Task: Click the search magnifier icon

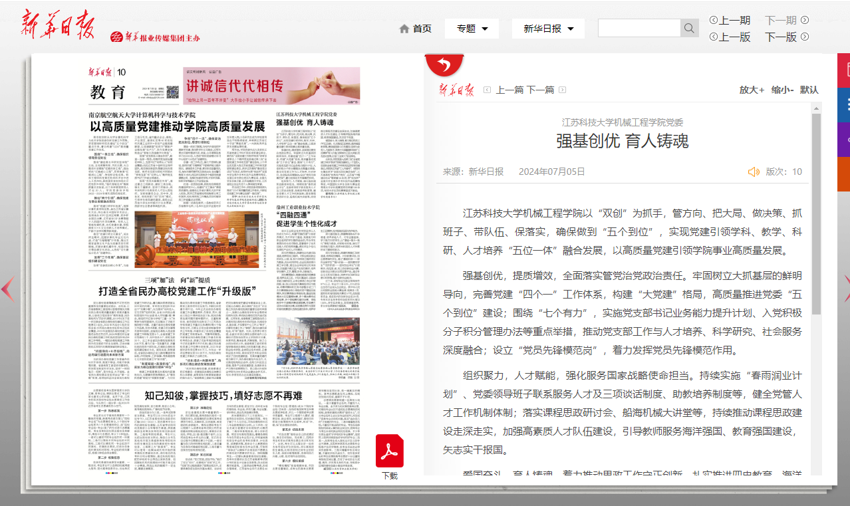Action: (689, 28)
